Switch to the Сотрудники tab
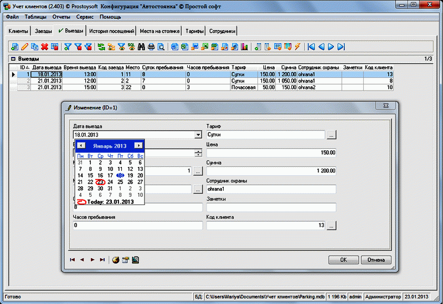443x304 pixels. pos(222,31)
